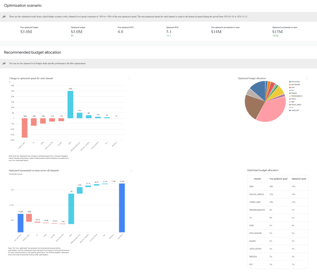Click the insights icon in Optimization scenario banner
317x273 pixels.
[4, 16]
